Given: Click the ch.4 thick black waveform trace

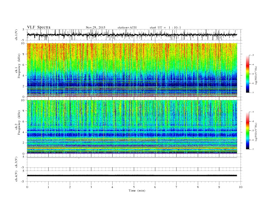Looking at the screenshot, I should tap(132, 176).
